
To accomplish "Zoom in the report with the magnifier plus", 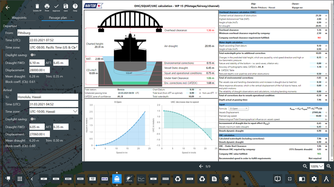I will 329,167.
